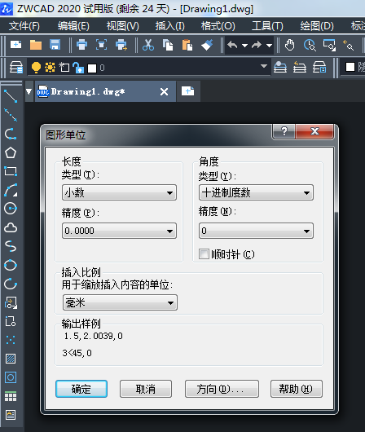Open Layer Properties Manager icon
Image resolution: width=365 pixels, height=432 pixels.
coord(16,67)
